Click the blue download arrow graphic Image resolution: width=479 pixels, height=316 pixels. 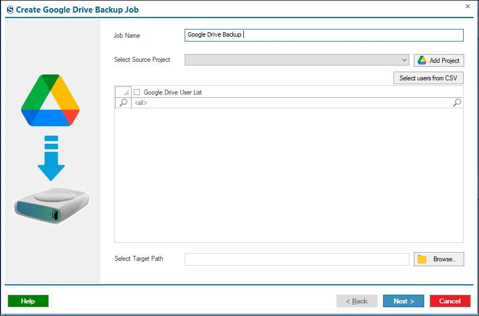tap(51, 158)
